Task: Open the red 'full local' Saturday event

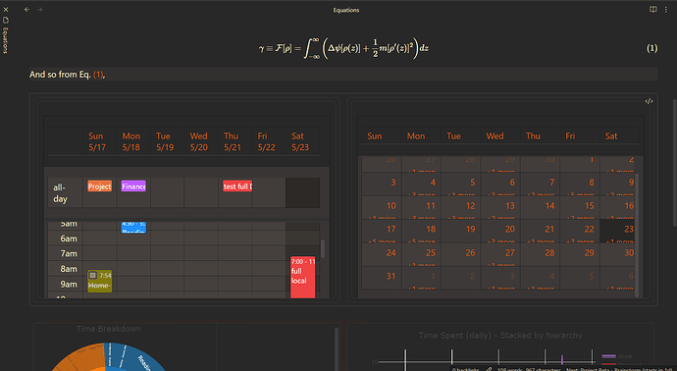Action: (302, 278)
